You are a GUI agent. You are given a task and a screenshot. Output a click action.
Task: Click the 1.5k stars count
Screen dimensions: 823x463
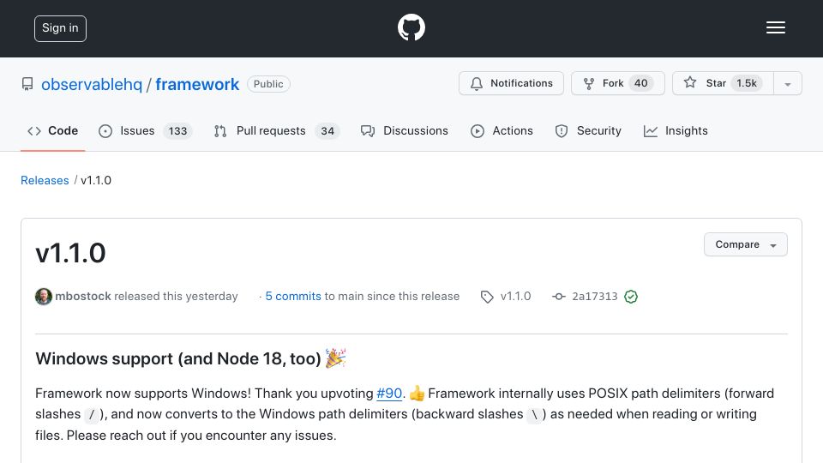[x=747, y=83]
